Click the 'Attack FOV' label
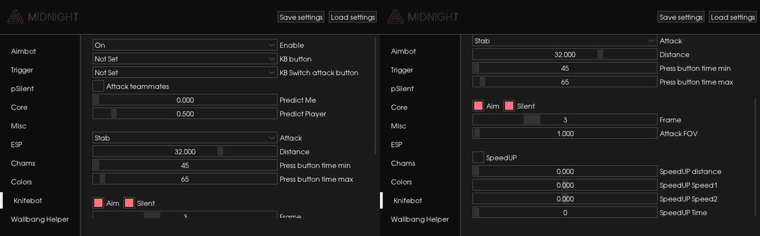Image resolution: width=760 pixels, height=236 pixels. point(679,133)
